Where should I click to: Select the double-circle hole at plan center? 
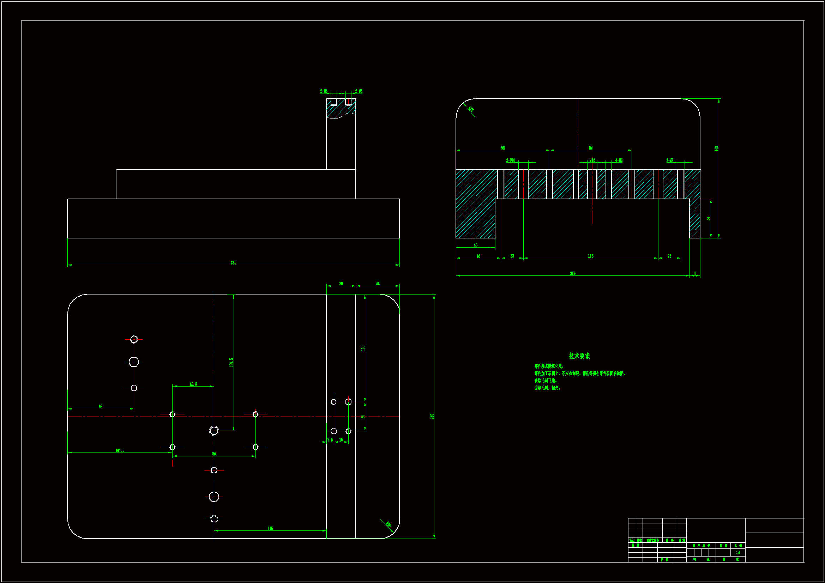pos(214,431)
